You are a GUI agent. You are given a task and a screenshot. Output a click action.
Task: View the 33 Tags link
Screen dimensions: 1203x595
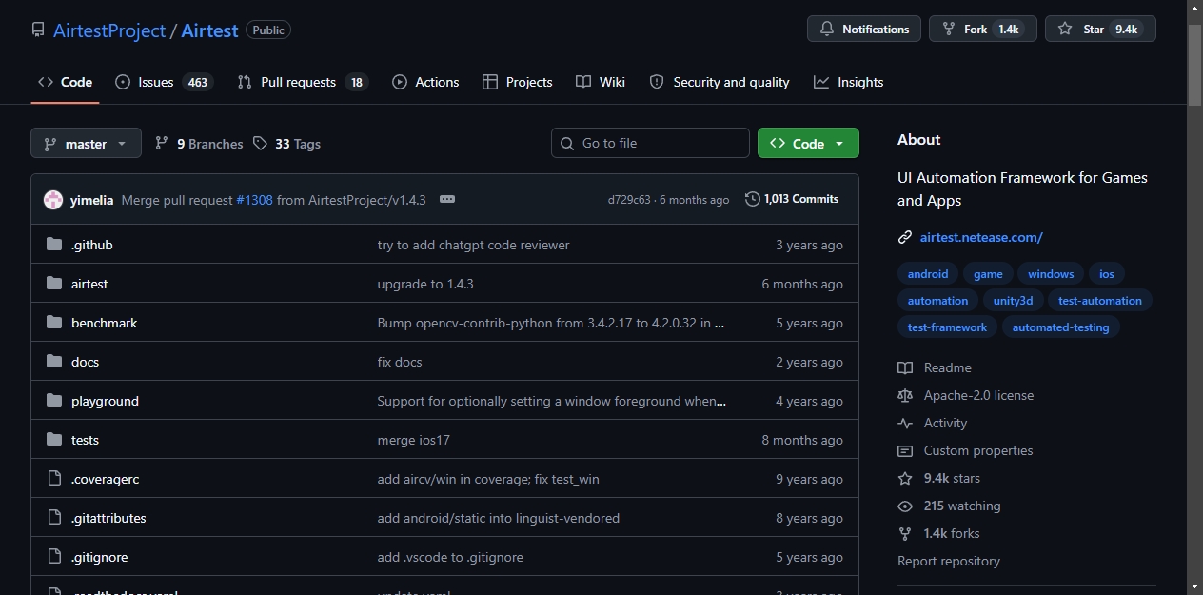coord(286,144)
